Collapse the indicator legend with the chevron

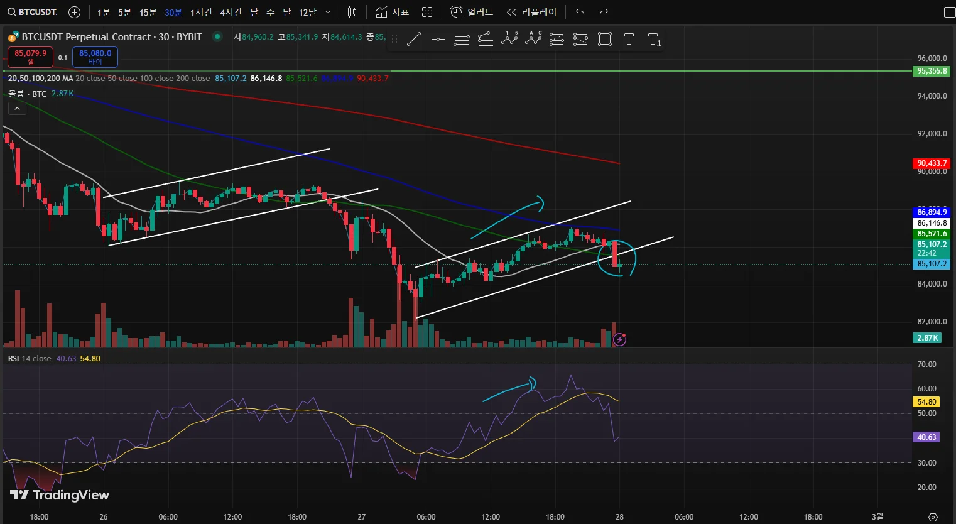click(17, 109)
